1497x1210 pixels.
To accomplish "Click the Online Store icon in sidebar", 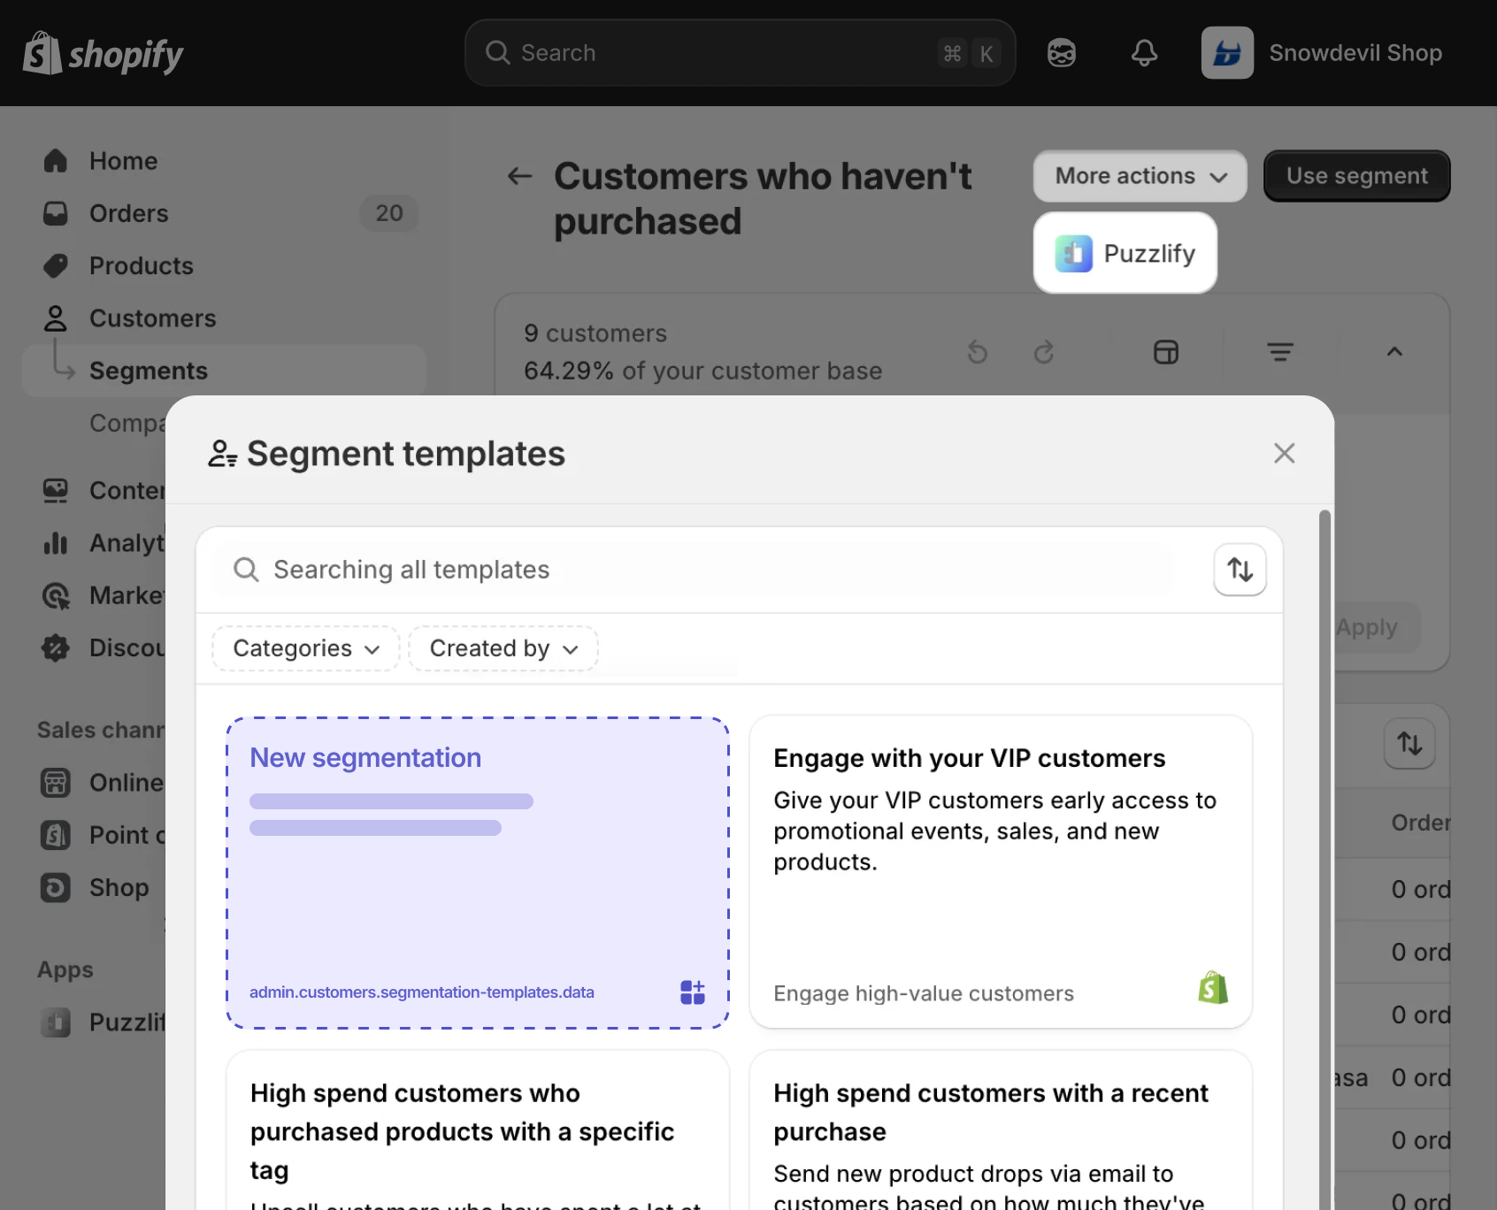I will click(x=56, y=783).
